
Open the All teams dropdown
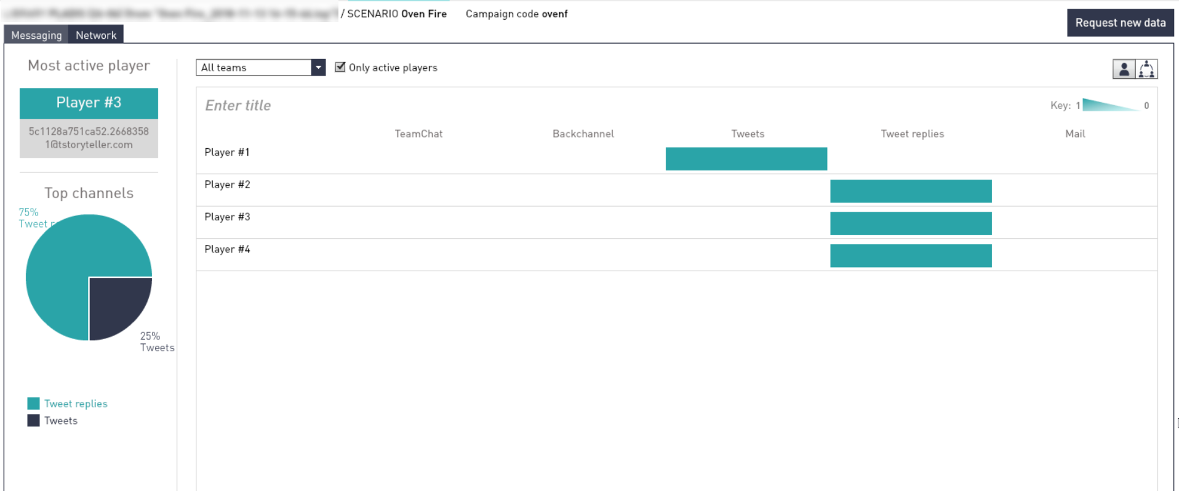(x=260, y=67)
